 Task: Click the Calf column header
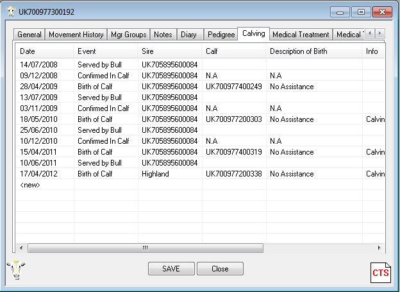[234, 51]
